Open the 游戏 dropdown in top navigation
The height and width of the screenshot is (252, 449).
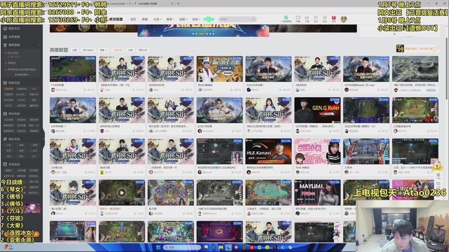click(x=196, y=20)
